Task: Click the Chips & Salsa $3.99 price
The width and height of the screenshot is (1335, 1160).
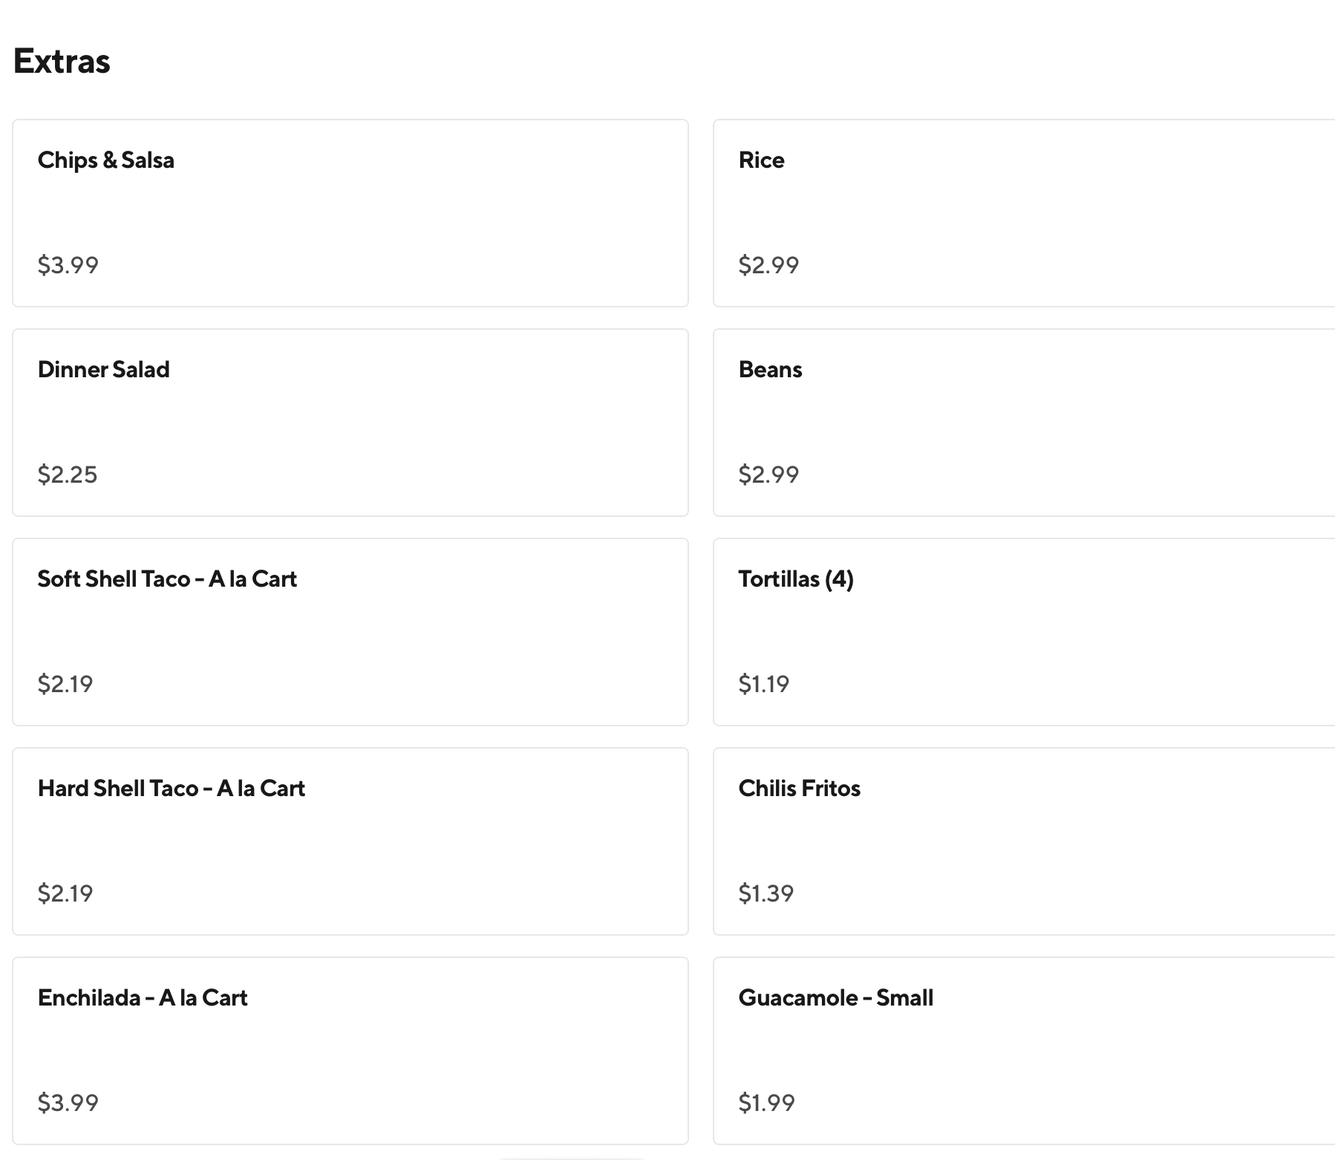Action: tap(68, 265)
